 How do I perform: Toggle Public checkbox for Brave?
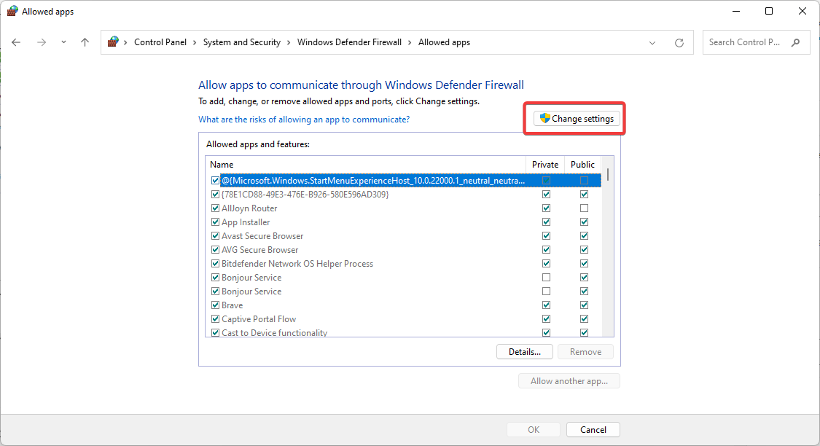pos(584,305)
